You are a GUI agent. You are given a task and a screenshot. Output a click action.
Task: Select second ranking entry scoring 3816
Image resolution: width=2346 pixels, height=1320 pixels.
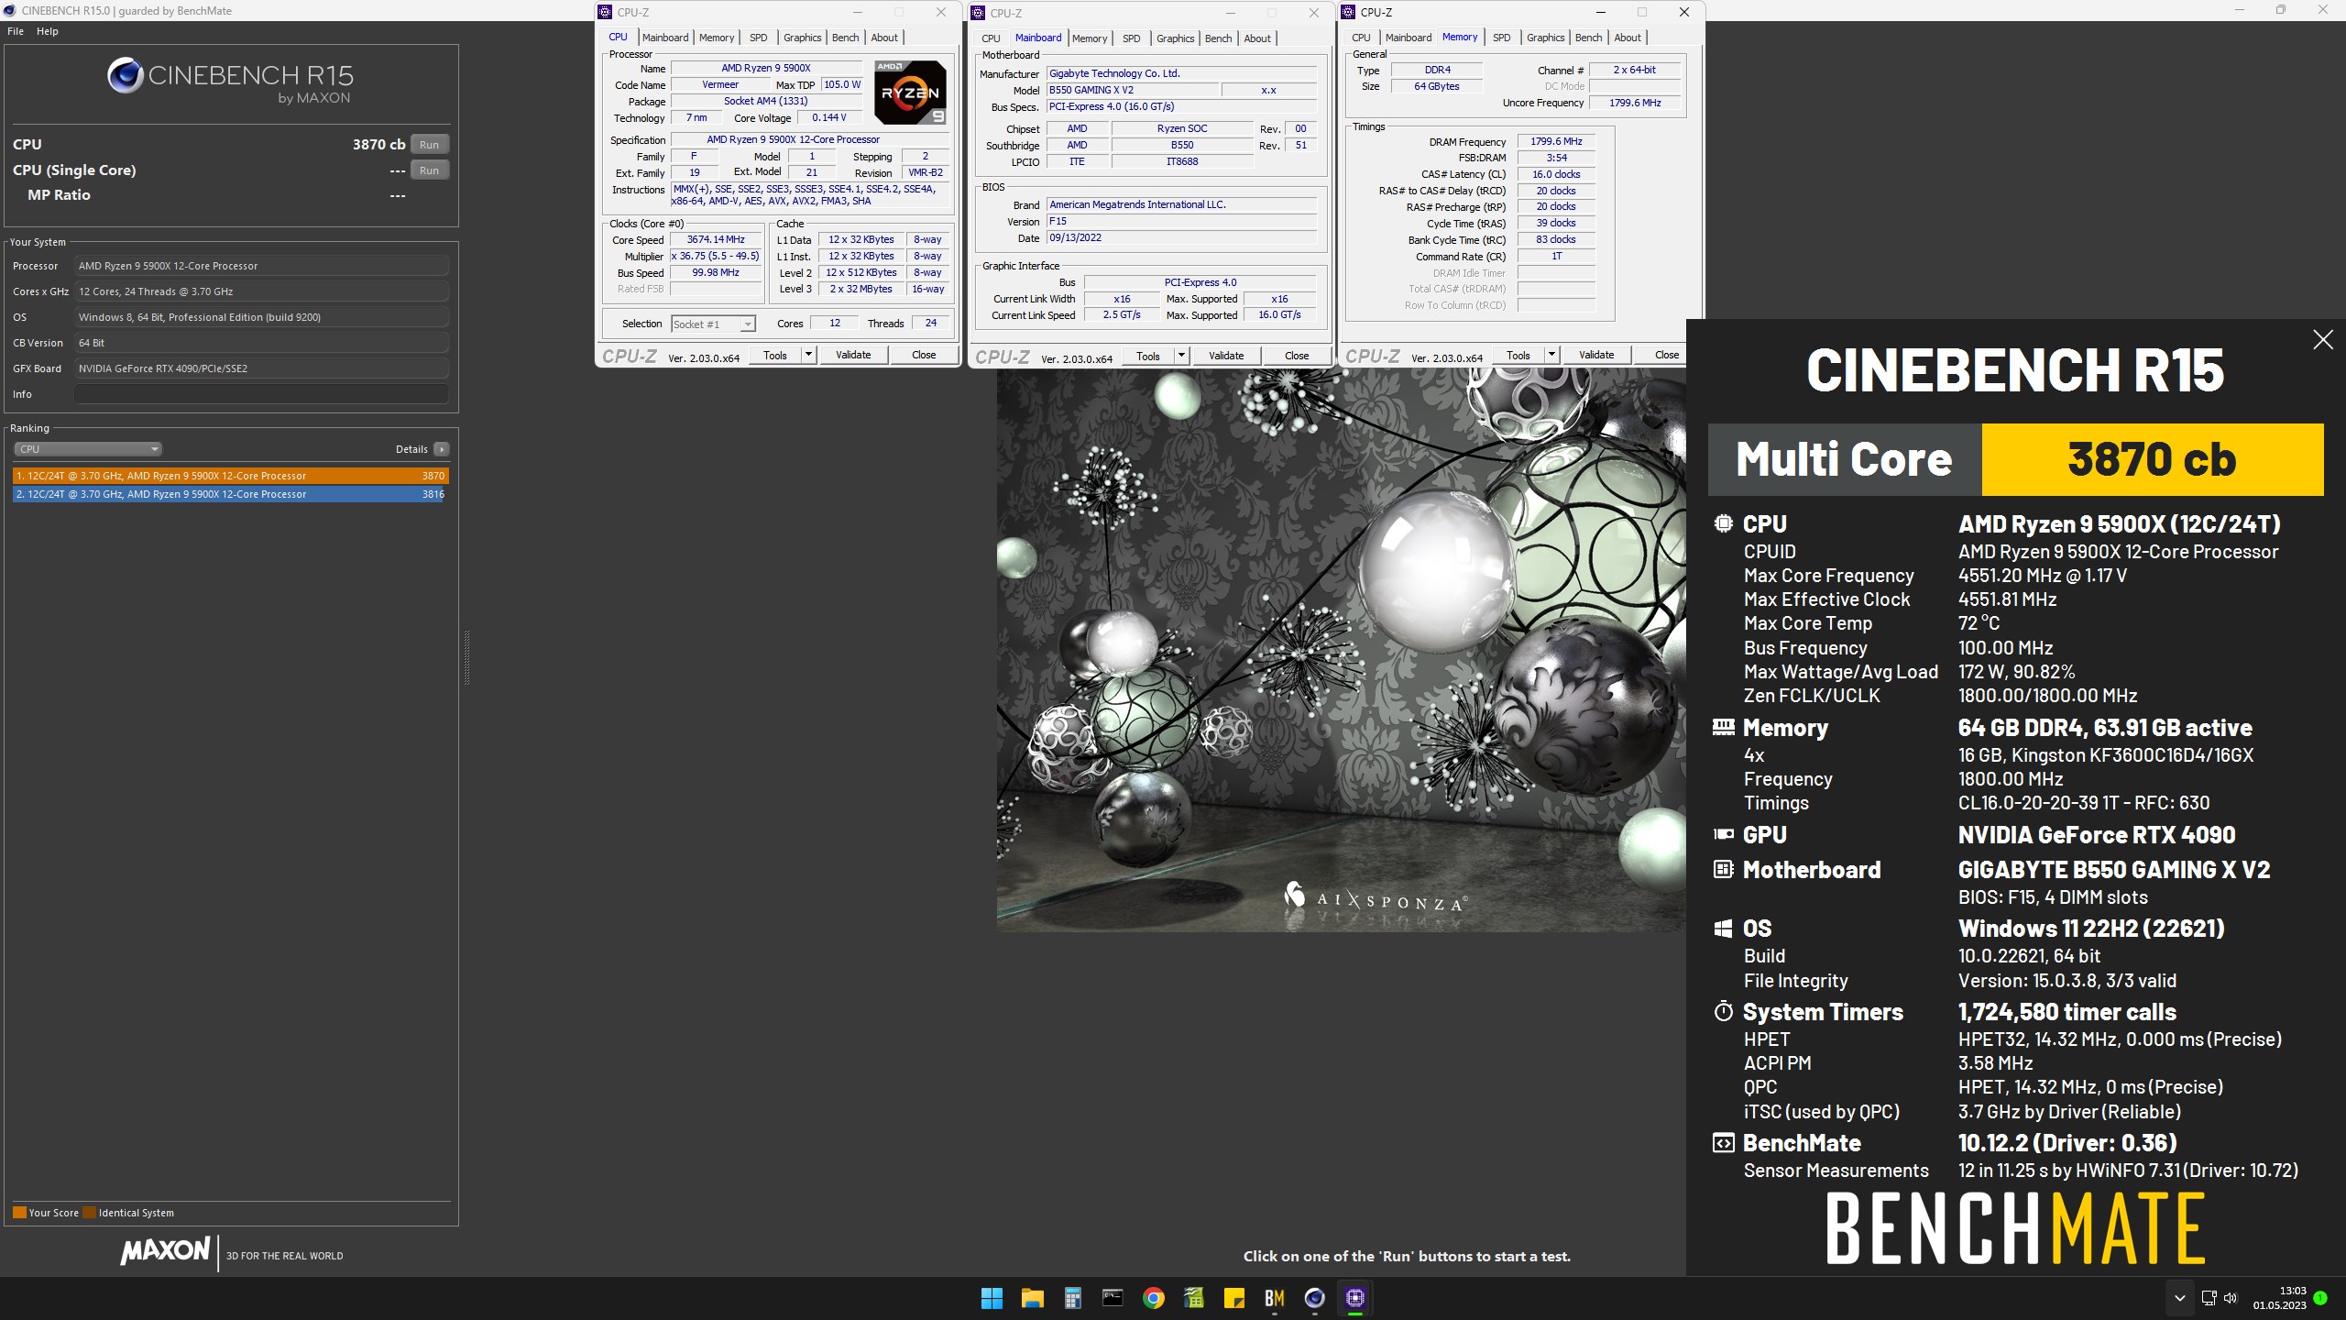[231, 494]
